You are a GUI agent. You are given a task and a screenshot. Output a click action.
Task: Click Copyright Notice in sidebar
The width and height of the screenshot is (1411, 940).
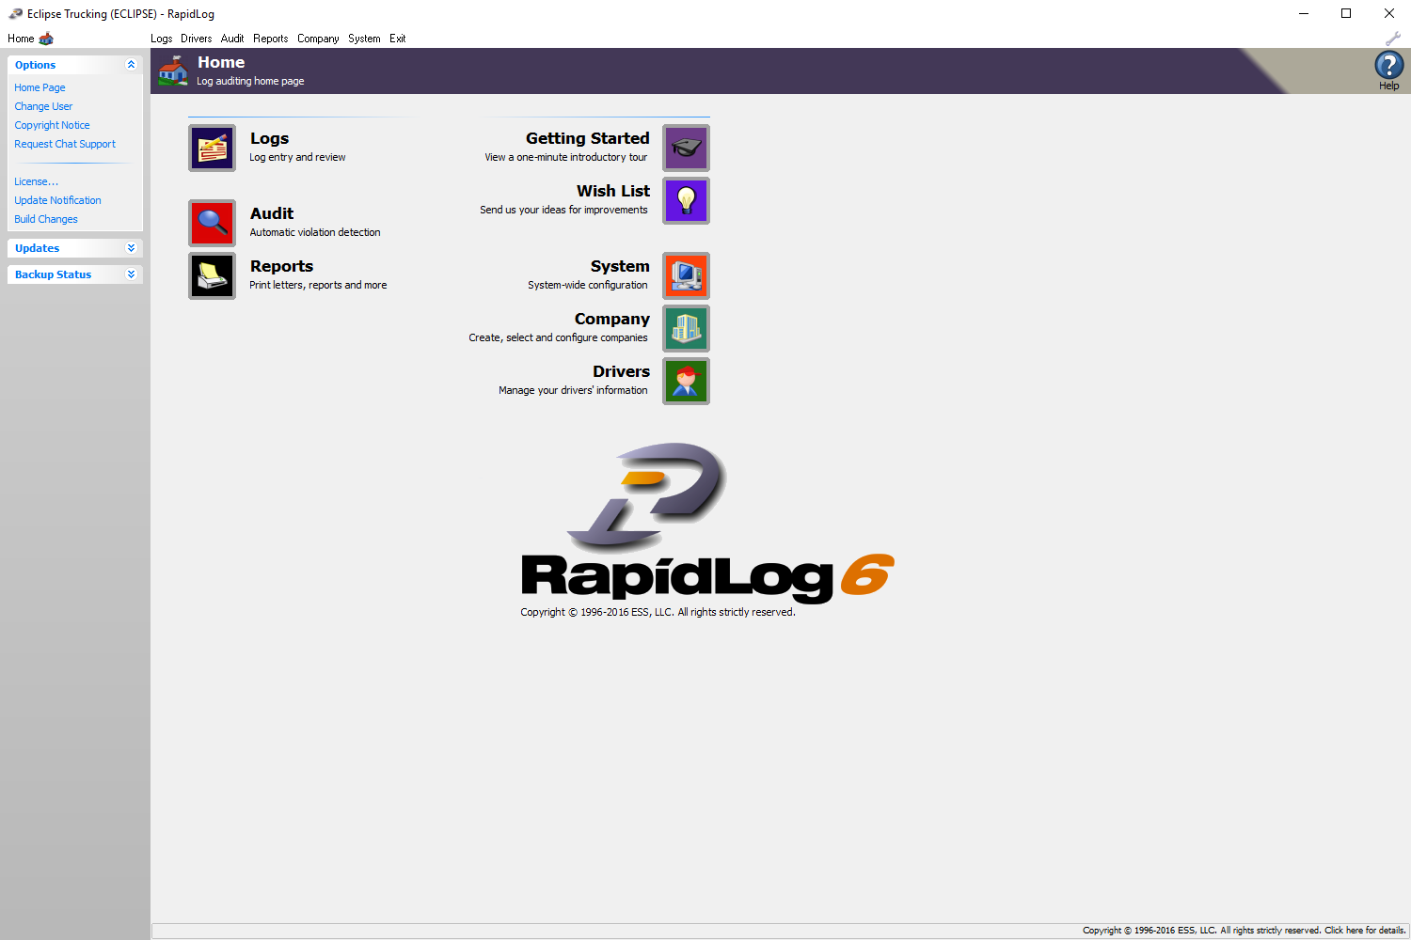52,125
